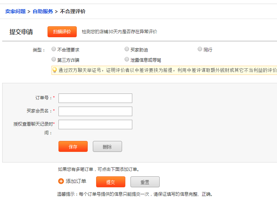Choose the 泄露信息或辱骂 radio button
Viewport: 277px width, 199px height.
point(127,59)
